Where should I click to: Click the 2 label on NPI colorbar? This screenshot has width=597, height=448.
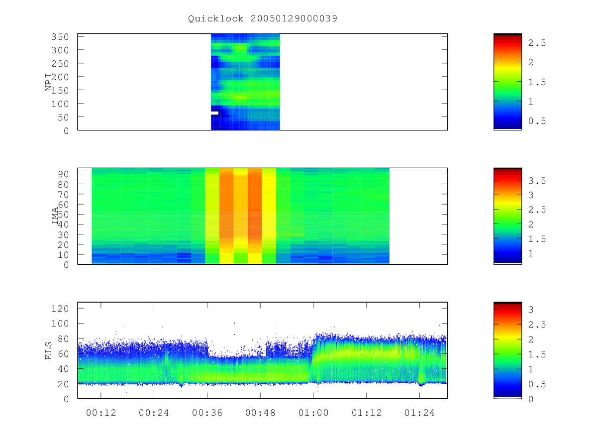pos(532,63)
